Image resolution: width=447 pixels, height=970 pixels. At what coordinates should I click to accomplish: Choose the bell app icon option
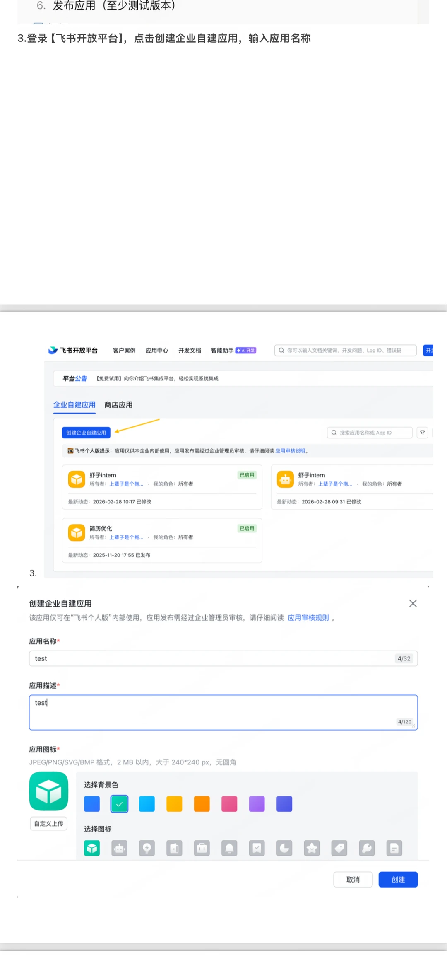[229, 848]
